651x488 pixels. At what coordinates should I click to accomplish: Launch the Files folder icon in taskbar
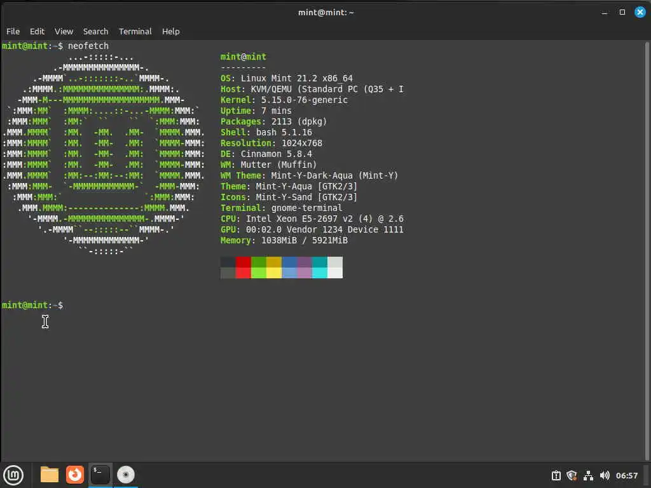coord(50,475)
